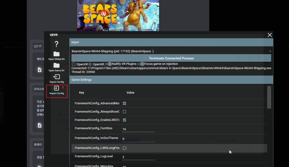Toggle the Focus game on injection switch
The height and width of the screenshot is (167, 289).
[x=141, y=64]
